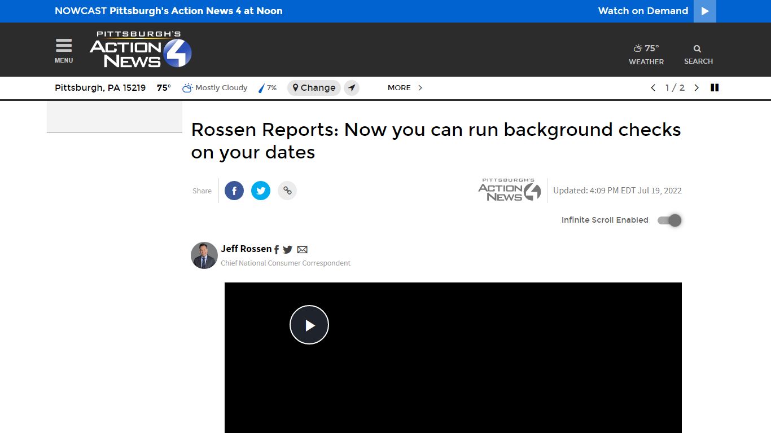Viewport: 771px width, 433px height.
Task: Email Jeff Rossen via envelope icon
Action: [x=303, y=250]
